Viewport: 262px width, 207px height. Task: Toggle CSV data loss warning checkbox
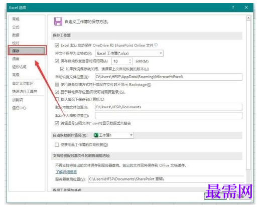click(57, 123)
